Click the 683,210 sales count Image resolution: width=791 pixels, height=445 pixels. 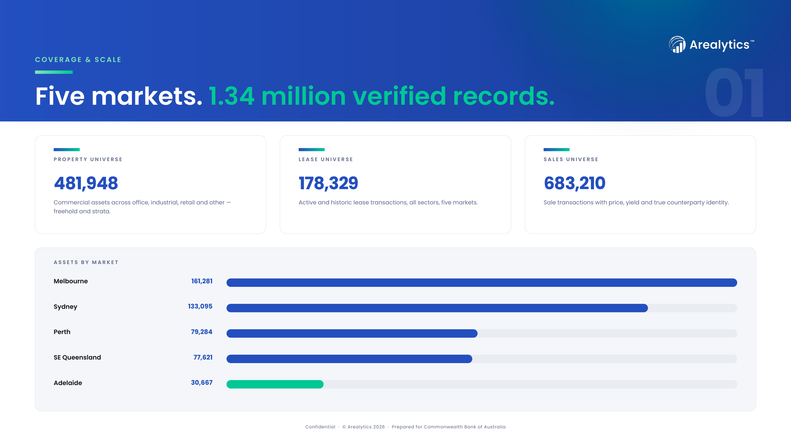point(574,183)
